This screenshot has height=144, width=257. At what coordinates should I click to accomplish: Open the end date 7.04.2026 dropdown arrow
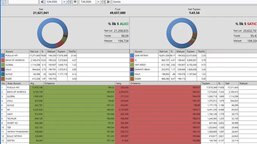pos(98,2)
